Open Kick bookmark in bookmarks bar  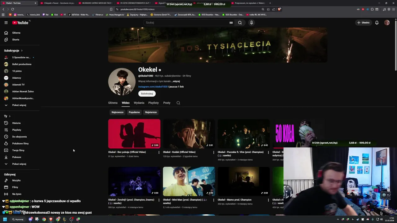[54, 15]
